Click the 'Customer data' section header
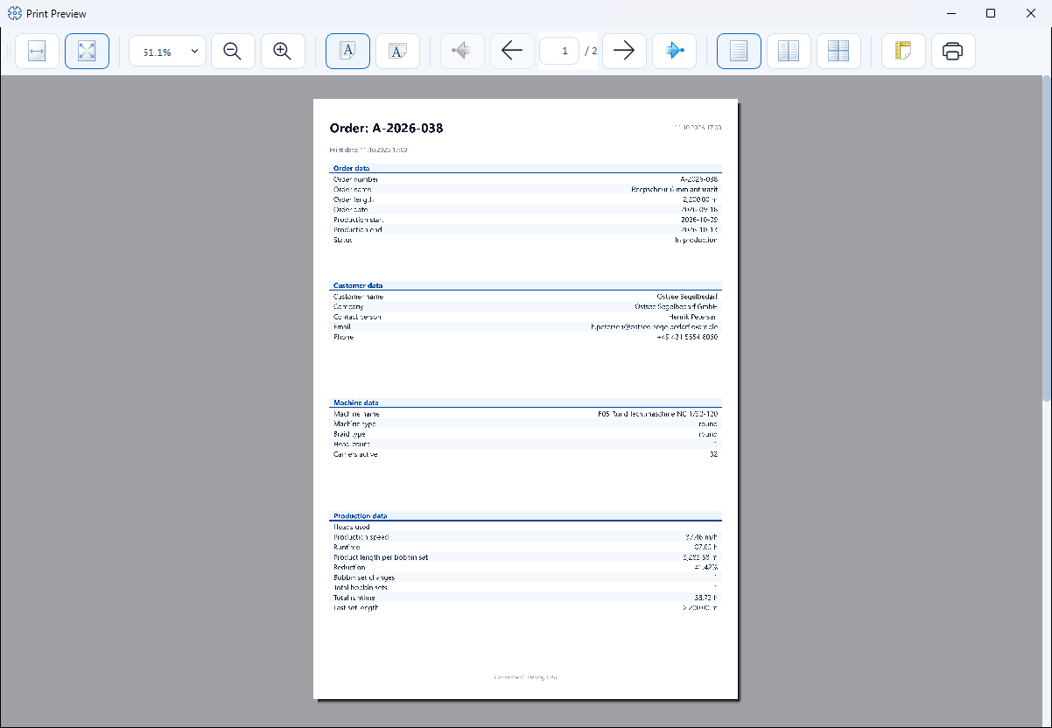Image resolution: width=1052 pixels, height=728 pixels. tap(358, 285)
